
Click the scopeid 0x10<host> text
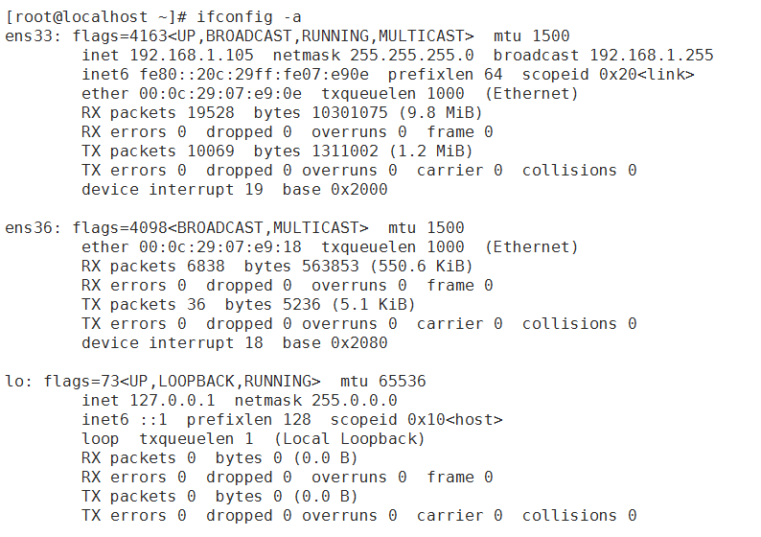[x=416, y=419]
